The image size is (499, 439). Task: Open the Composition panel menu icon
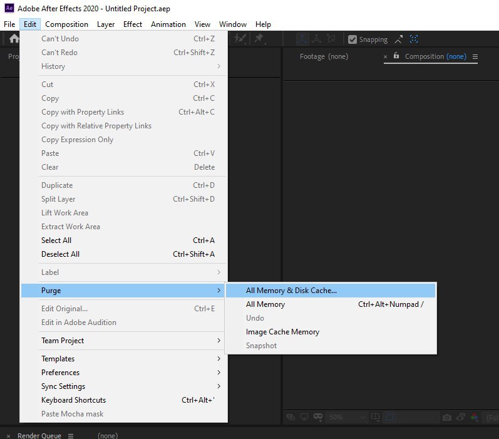(x=475, y=56)
